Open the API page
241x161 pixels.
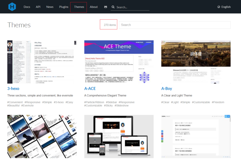[38, 7]
